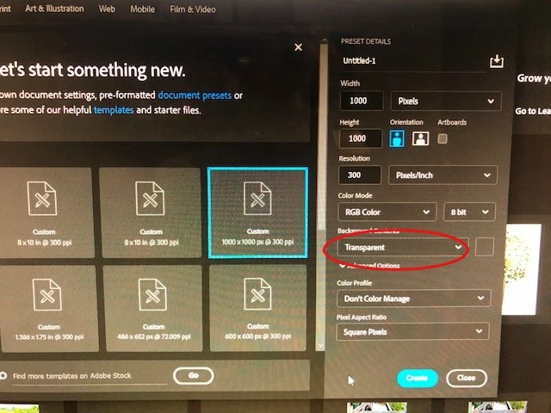Select landscape orientation icon
The height and width of the screenshot is (413, 551).
pos(420,139)
